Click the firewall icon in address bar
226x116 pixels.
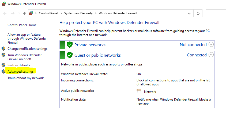[31, 13]
